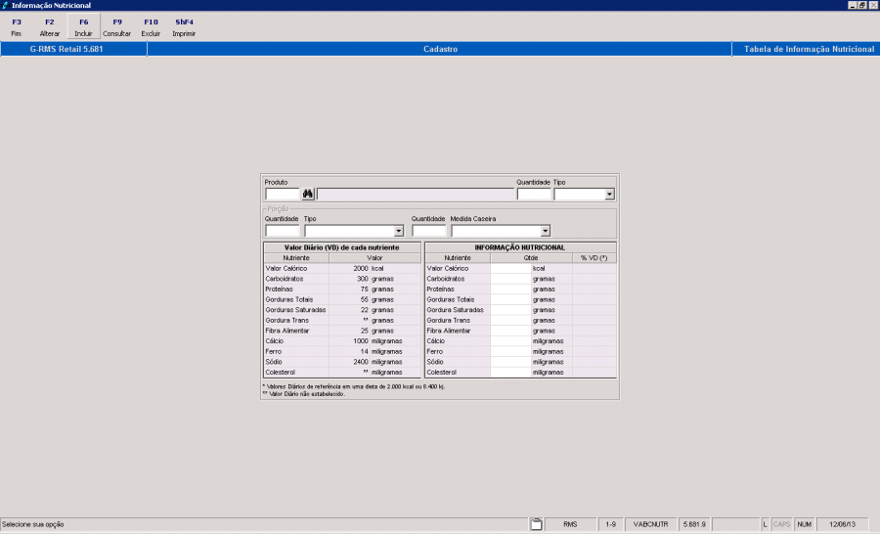
Task: Click the product Quantidade input field
Action: (534, 195)
